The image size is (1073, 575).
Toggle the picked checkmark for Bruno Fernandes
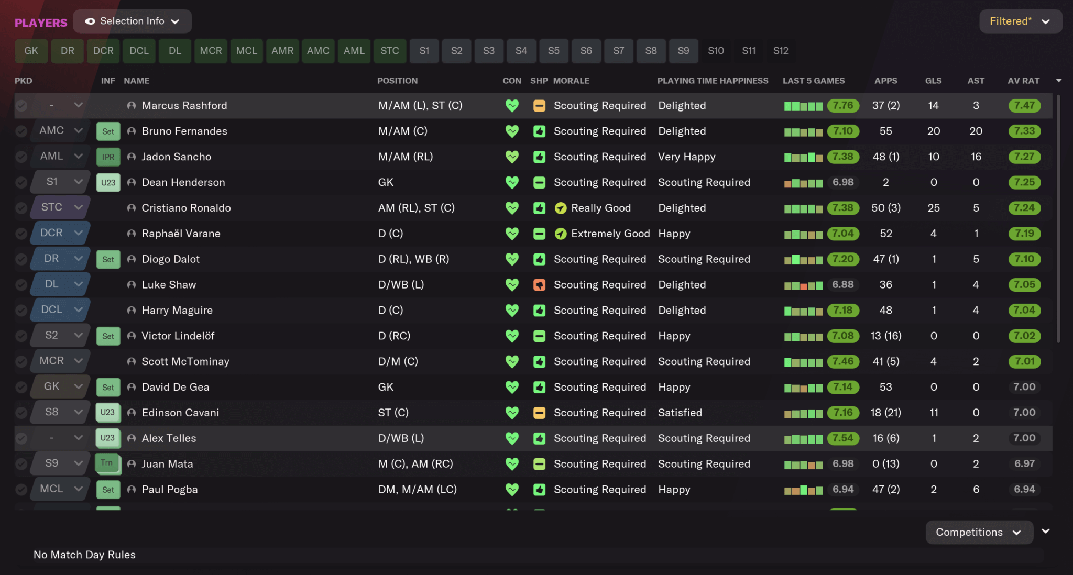pos(21,131)
